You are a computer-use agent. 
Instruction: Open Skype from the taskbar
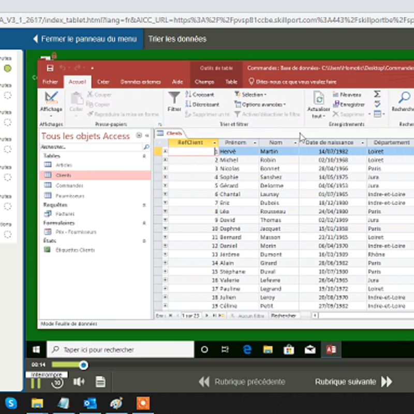(x=11, y=403)
